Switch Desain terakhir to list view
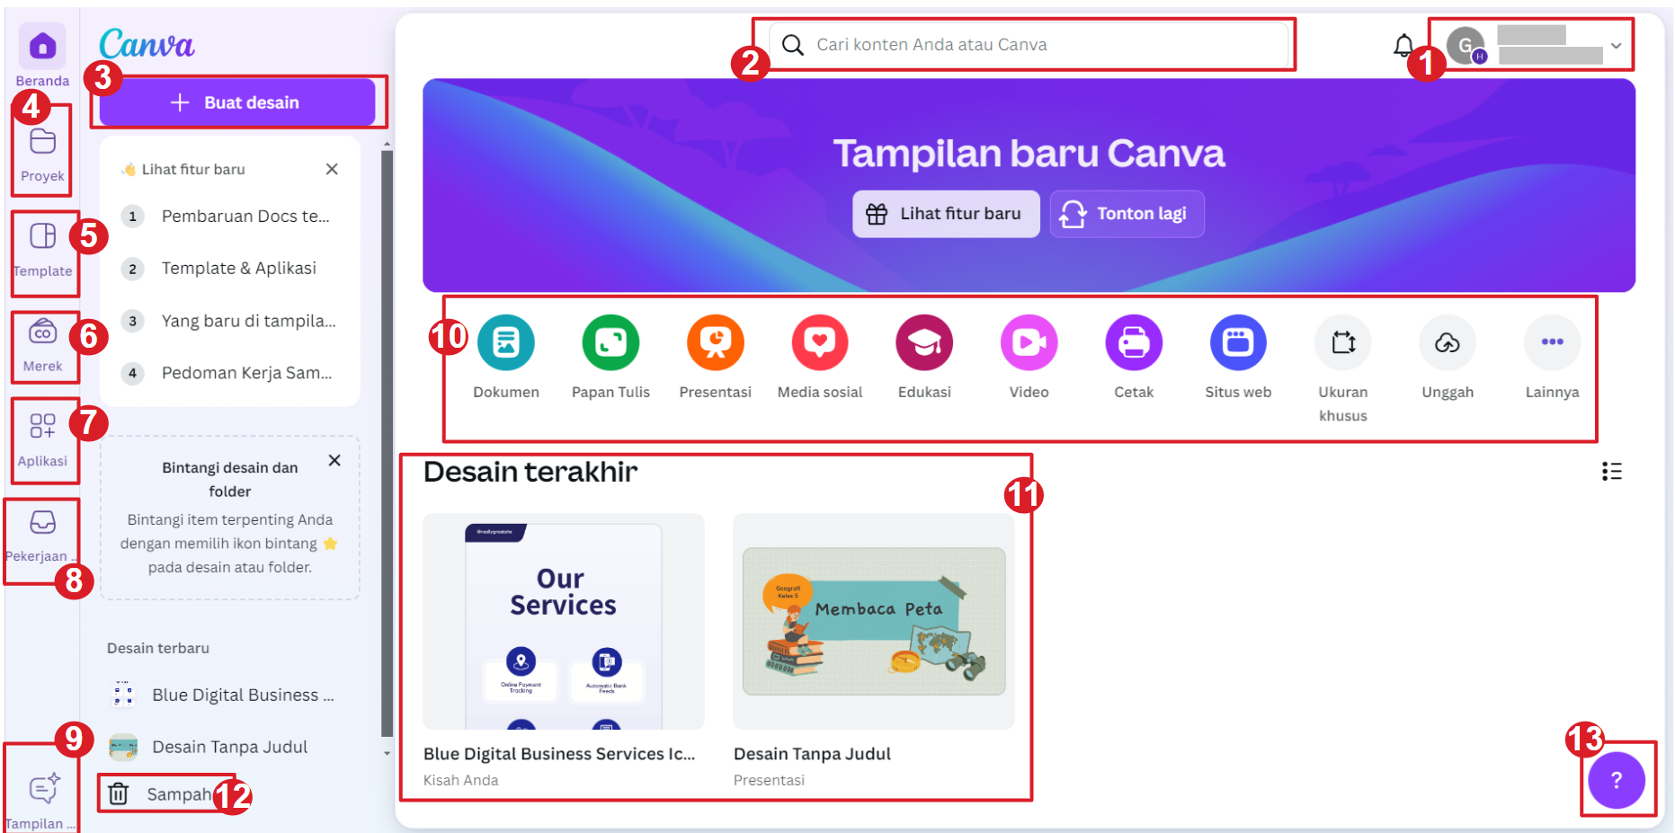This screenshot has height=833, width=1675. pos(1612,472)
